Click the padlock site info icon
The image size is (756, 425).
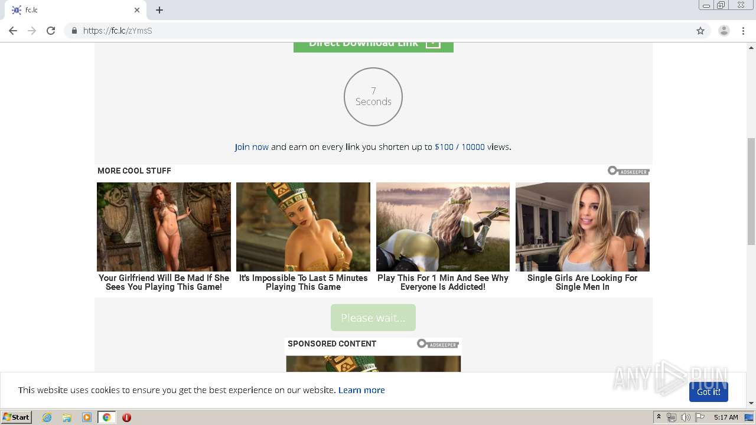click(74, 31)
